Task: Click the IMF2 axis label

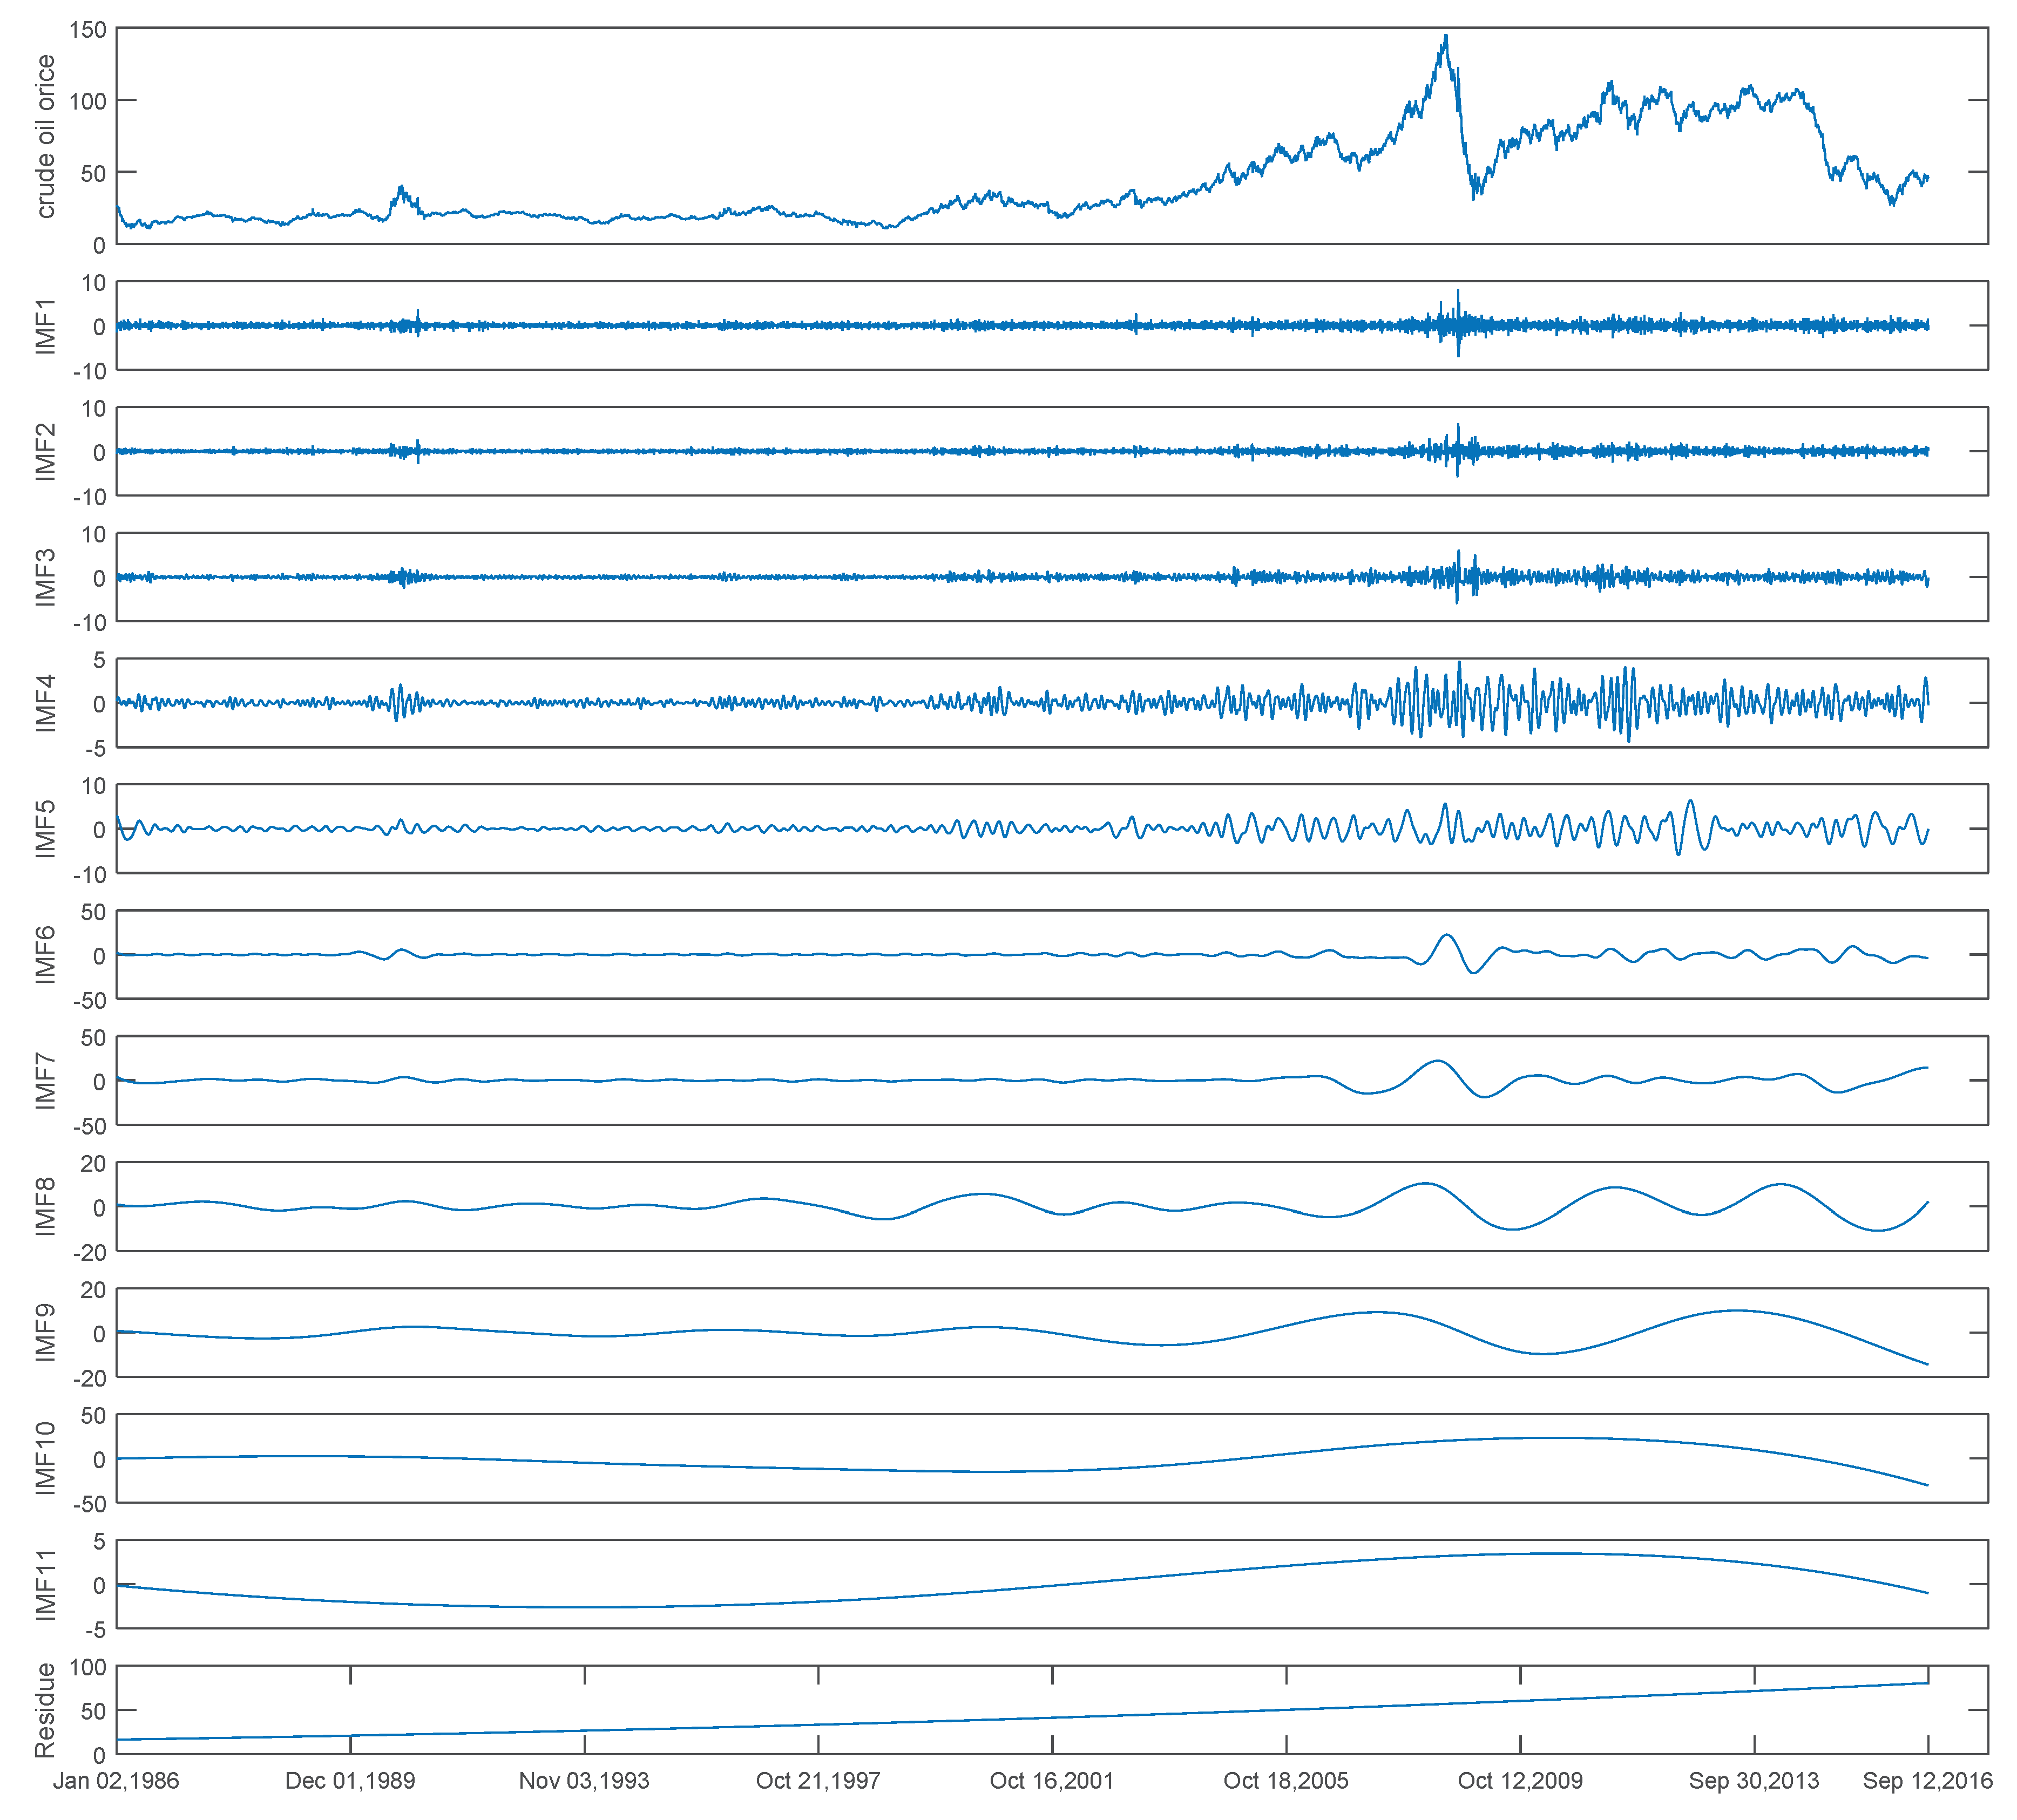Action: pyautogui.click(x=45, y=452)
